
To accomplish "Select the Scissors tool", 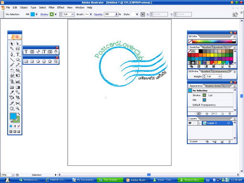I will point(18,103).
